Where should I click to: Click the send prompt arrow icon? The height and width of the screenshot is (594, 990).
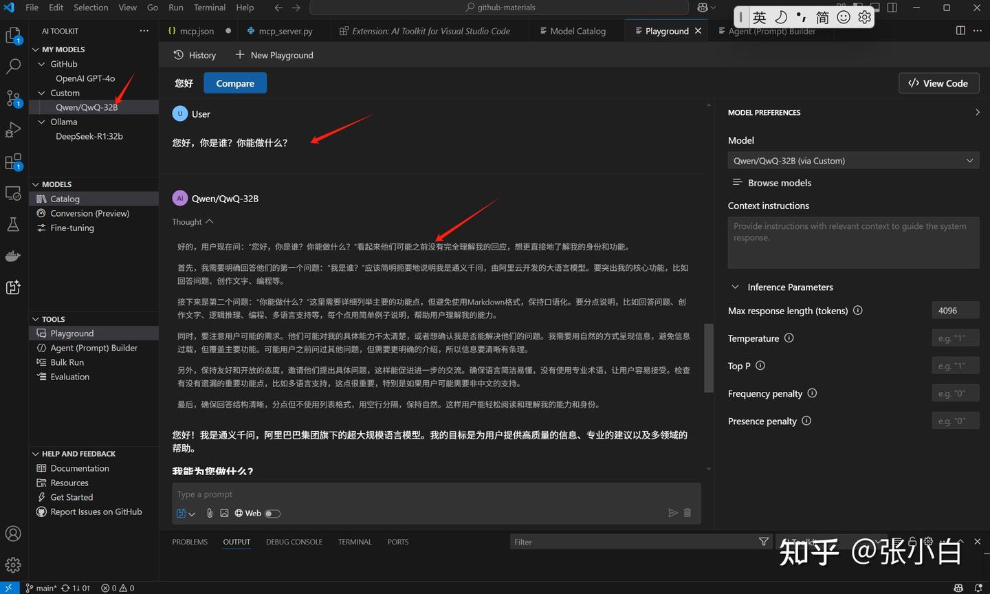(672, 513)
